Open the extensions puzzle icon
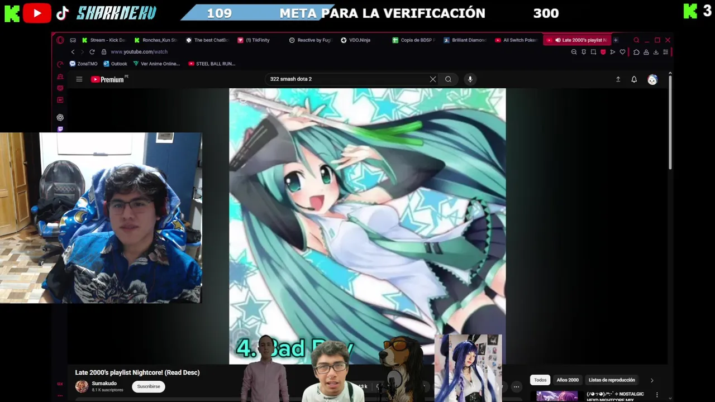The width and height of the screenshot is (715, 402). 636,52
